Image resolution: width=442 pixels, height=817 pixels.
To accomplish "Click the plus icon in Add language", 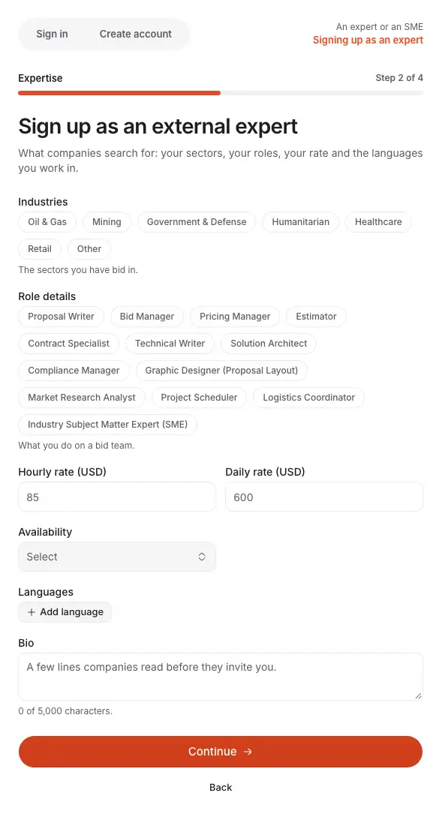I will [32, 612].
